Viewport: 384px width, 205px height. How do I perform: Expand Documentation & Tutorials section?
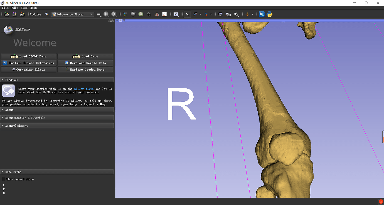click(x=25, y=118)
